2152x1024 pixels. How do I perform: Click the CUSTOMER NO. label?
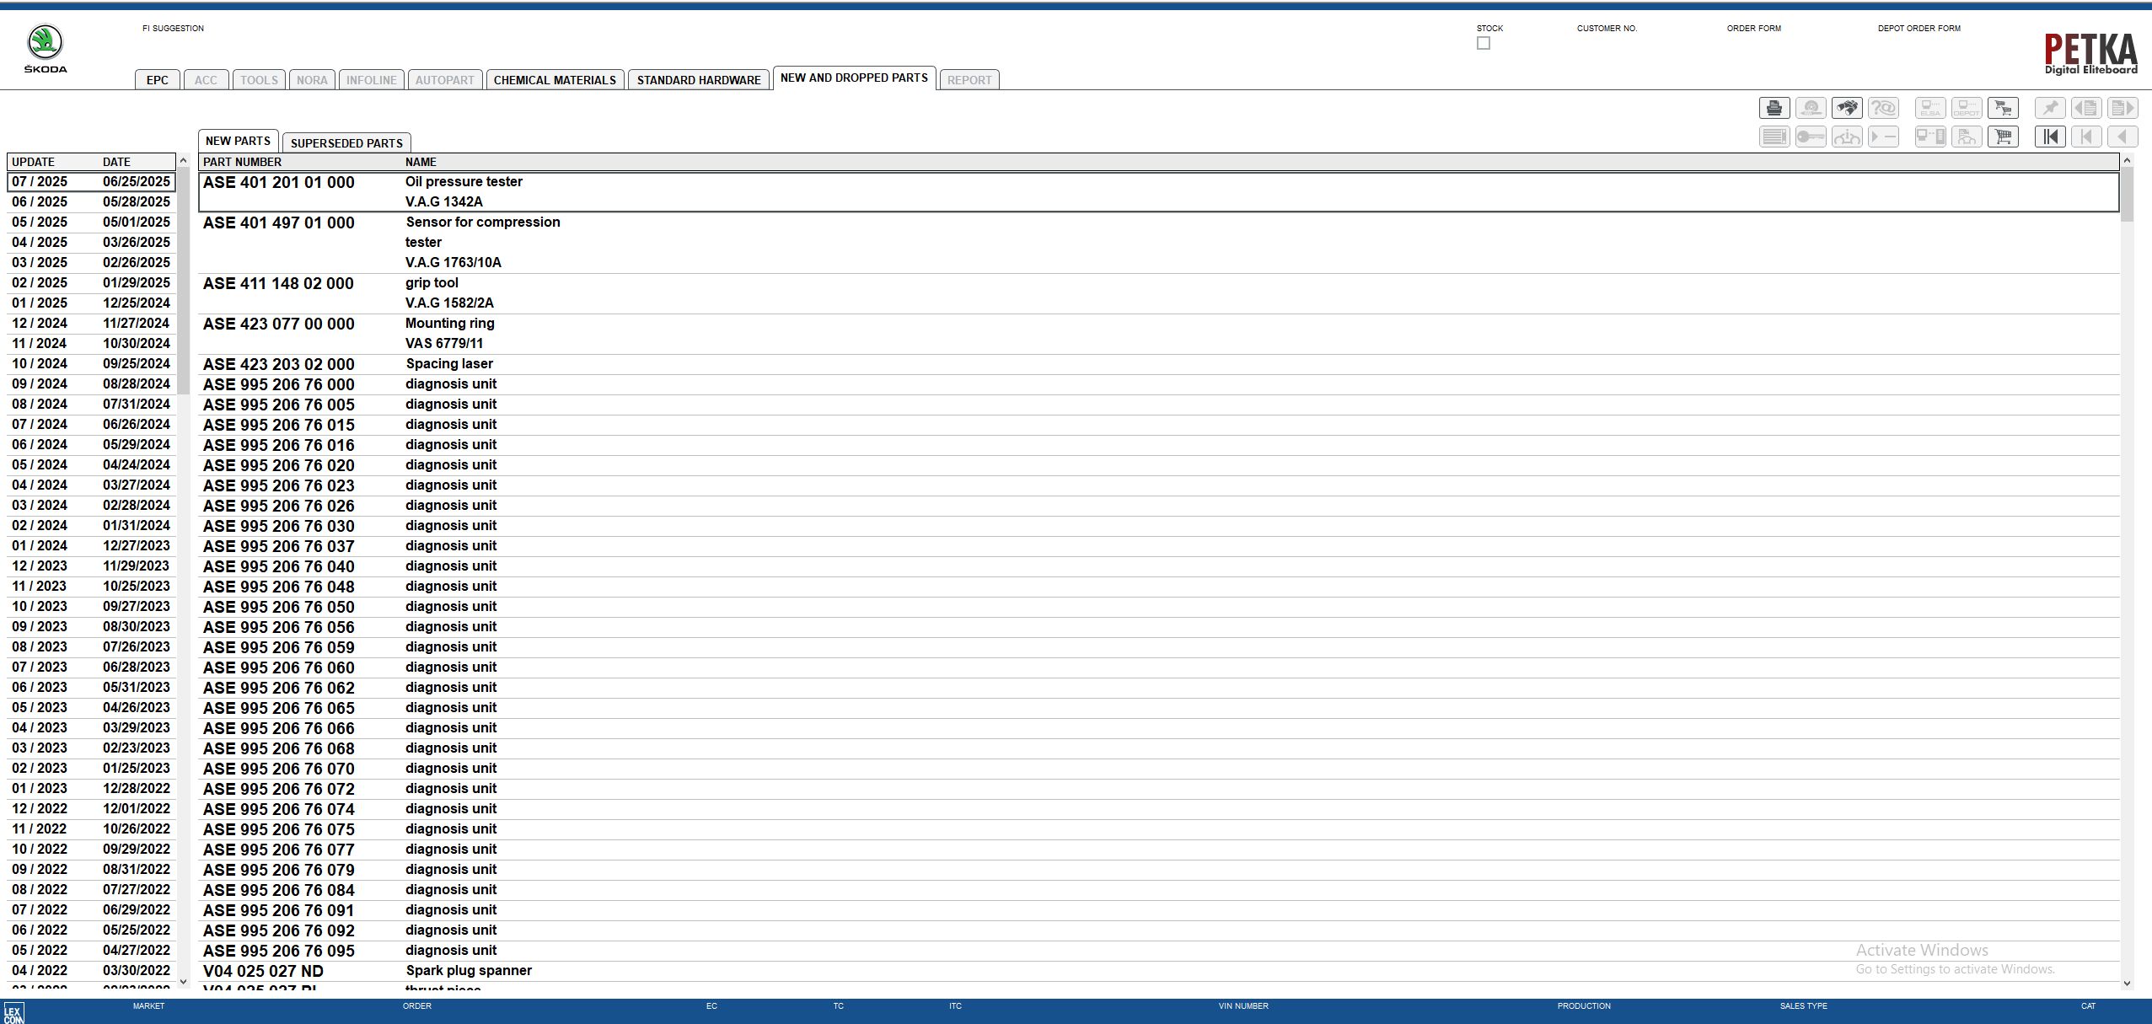1607,29
